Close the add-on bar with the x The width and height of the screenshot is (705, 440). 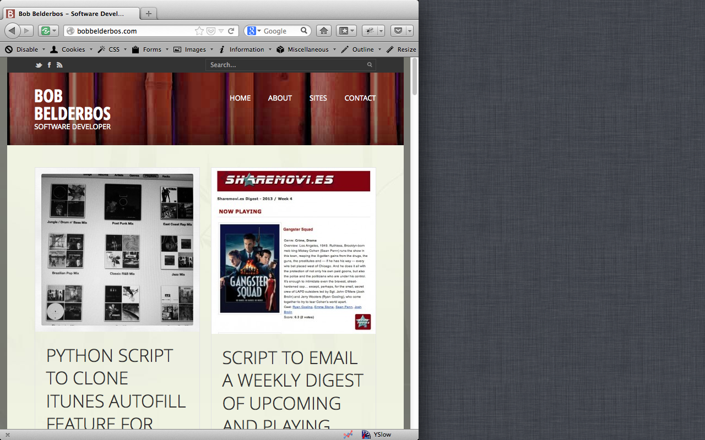tap(8, 435)
